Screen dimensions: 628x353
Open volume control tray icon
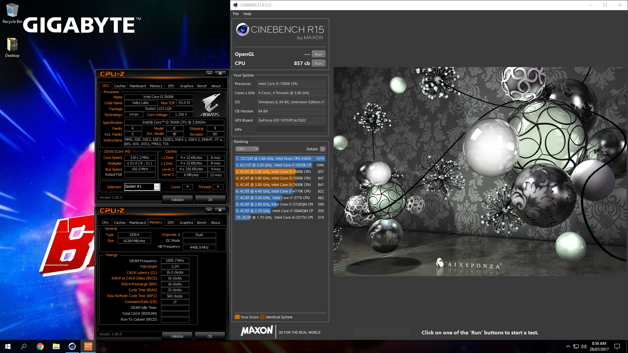pos(584,346)
